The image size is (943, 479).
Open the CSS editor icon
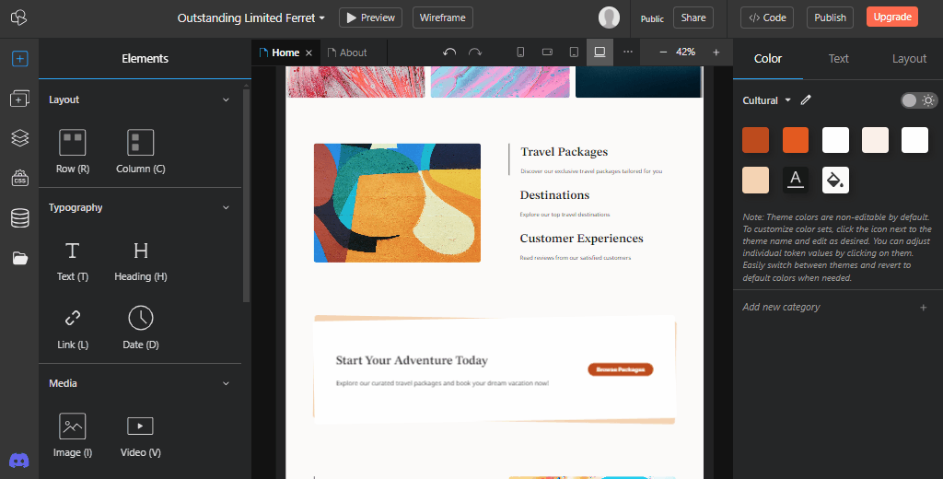(x=20, y=178)
